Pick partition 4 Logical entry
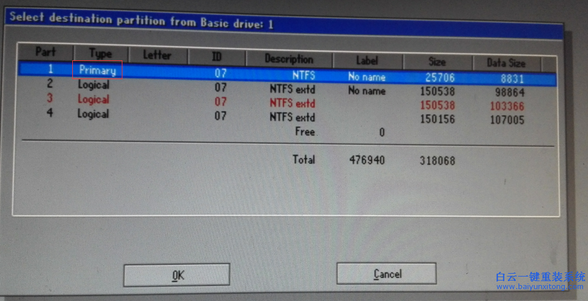The image size is (588, 301). click(x=93, y=114)
